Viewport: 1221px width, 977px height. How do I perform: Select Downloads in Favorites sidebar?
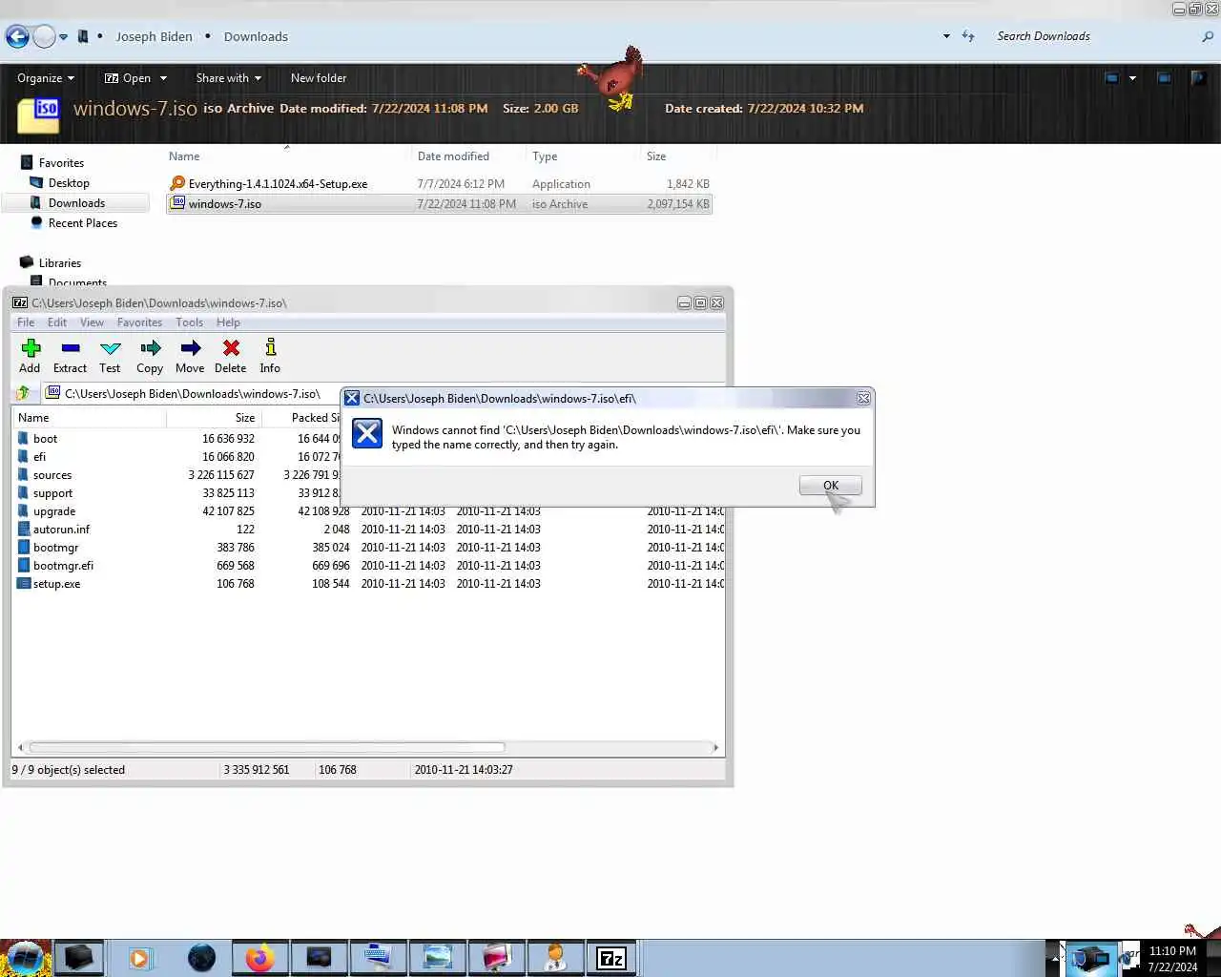click(x=76, y=203)
